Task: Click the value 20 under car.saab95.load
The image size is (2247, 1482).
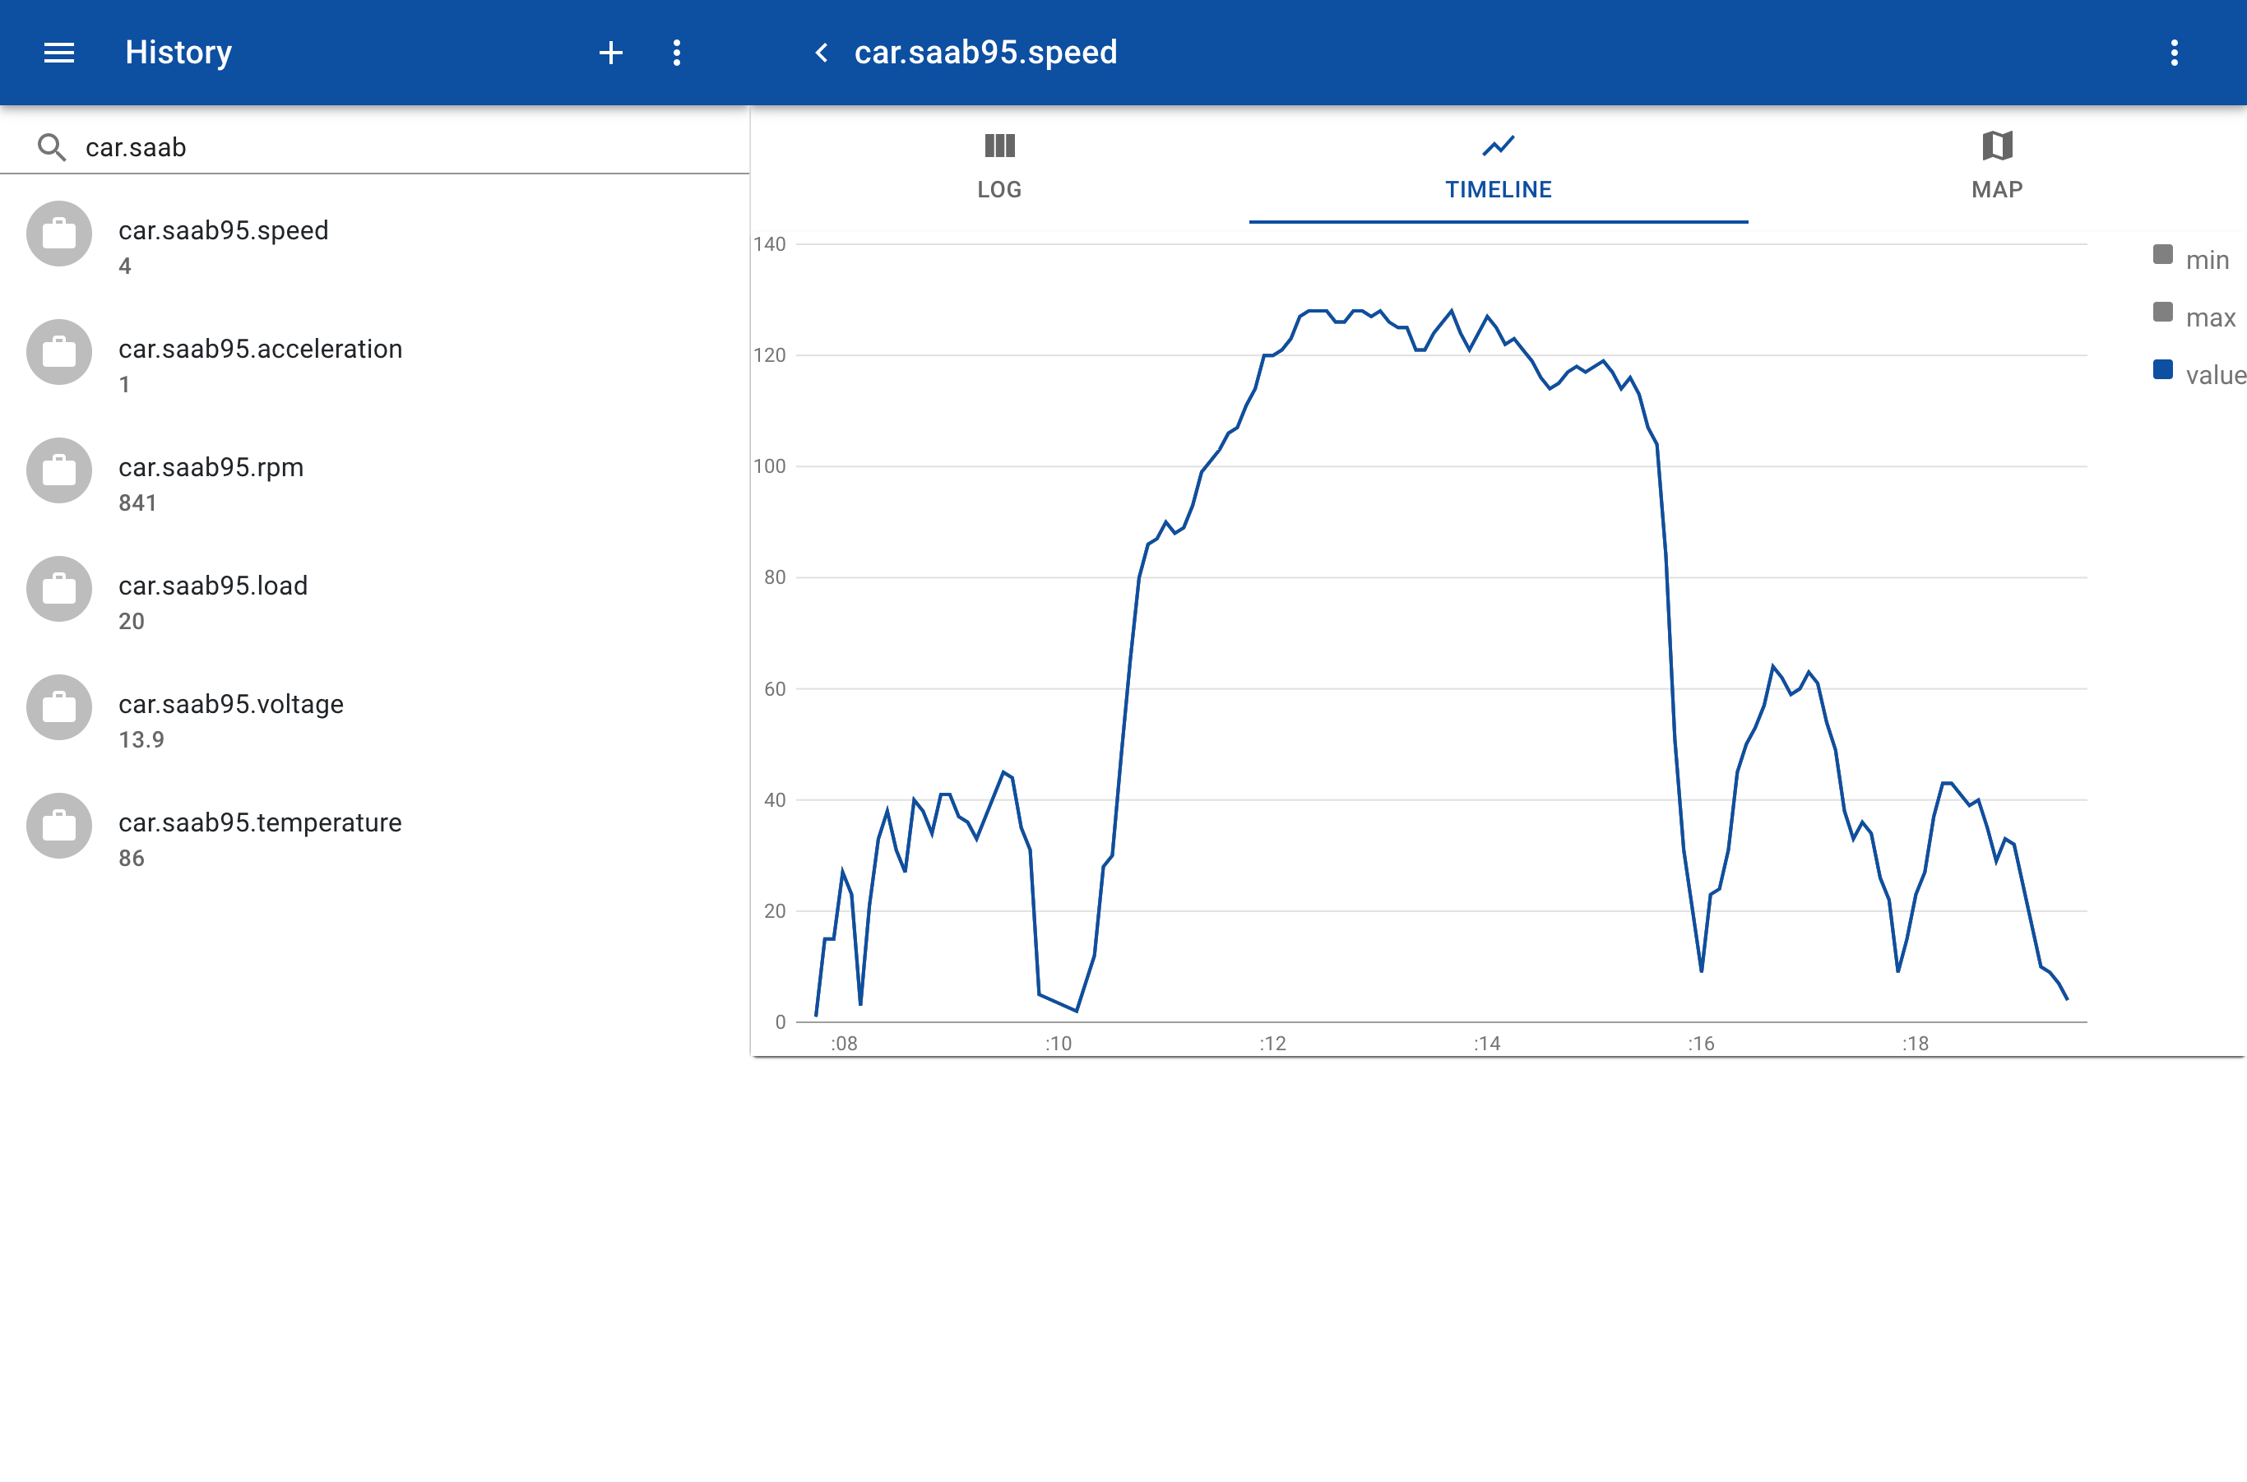Action: pyautogui.click(x=132, y=621)
